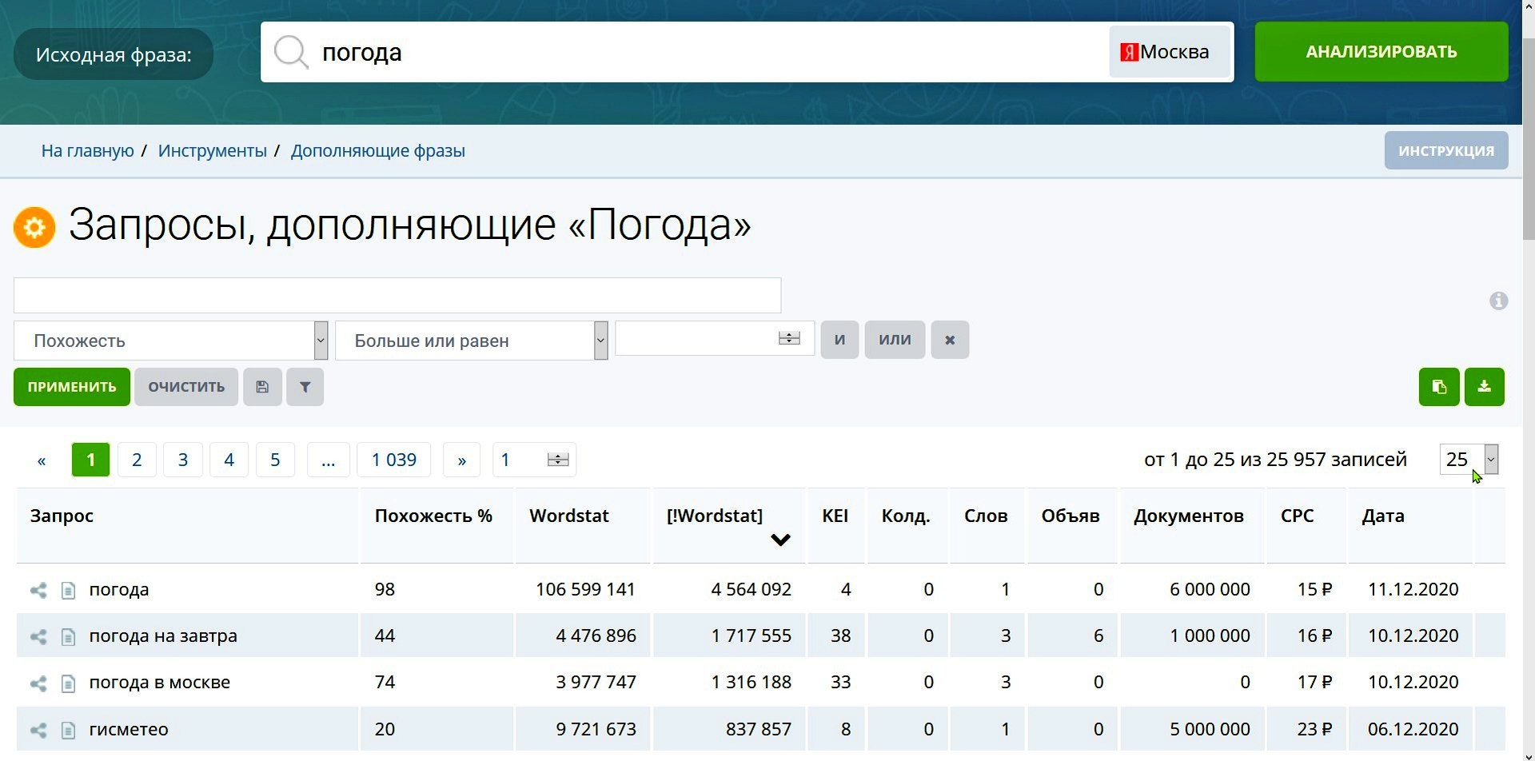Sort table by the [!Wordstat] column header
This screenshot has height=761, width=1535.
[714, 516]
